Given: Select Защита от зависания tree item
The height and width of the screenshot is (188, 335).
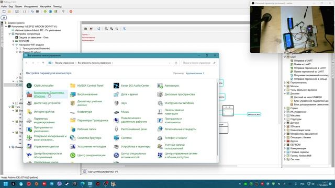Looking at the screenshot, I should coord(33,38).
